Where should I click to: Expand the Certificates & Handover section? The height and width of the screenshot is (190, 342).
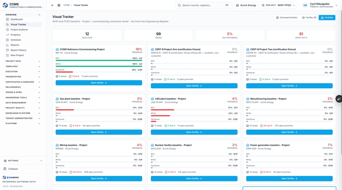23,82
